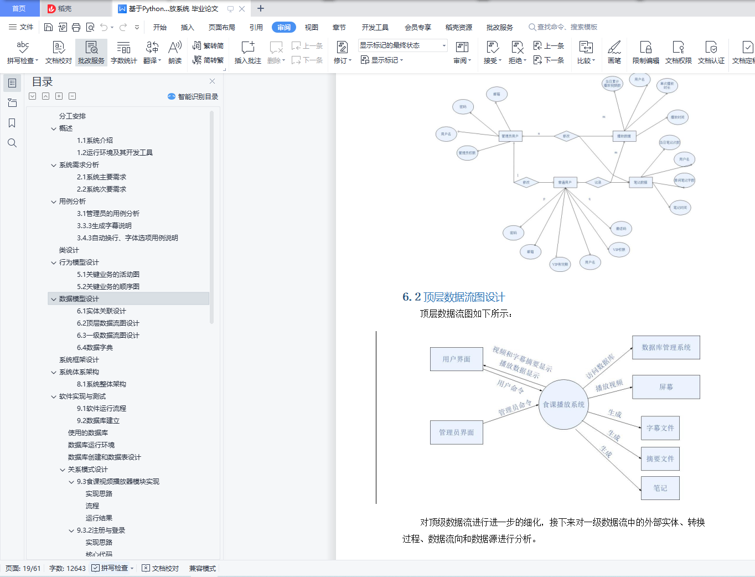The height and width of the screenshot is (577, 755).
Task: Go to next revision 下一条
Action: (x=549, y=60)
